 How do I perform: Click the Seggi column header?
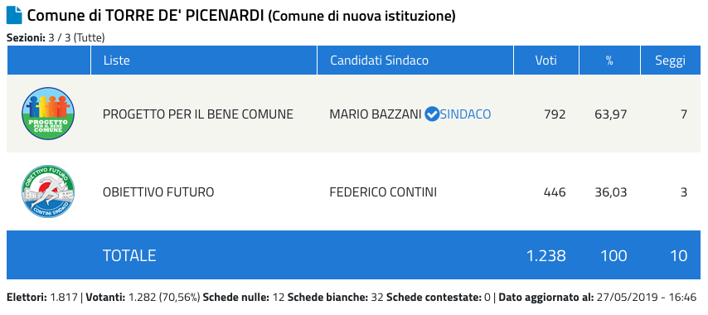click(x=671, y=61)
